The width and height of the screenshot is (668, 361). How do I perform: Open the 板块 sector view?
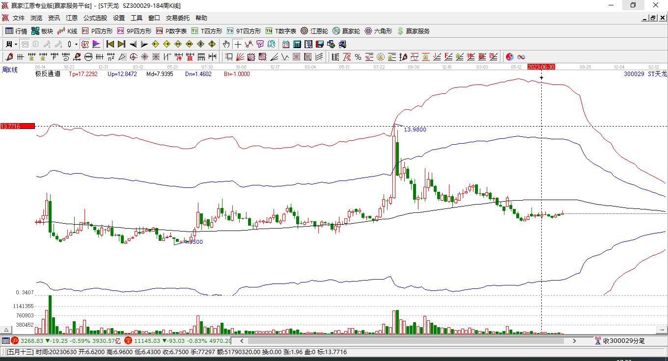[42, 31]
